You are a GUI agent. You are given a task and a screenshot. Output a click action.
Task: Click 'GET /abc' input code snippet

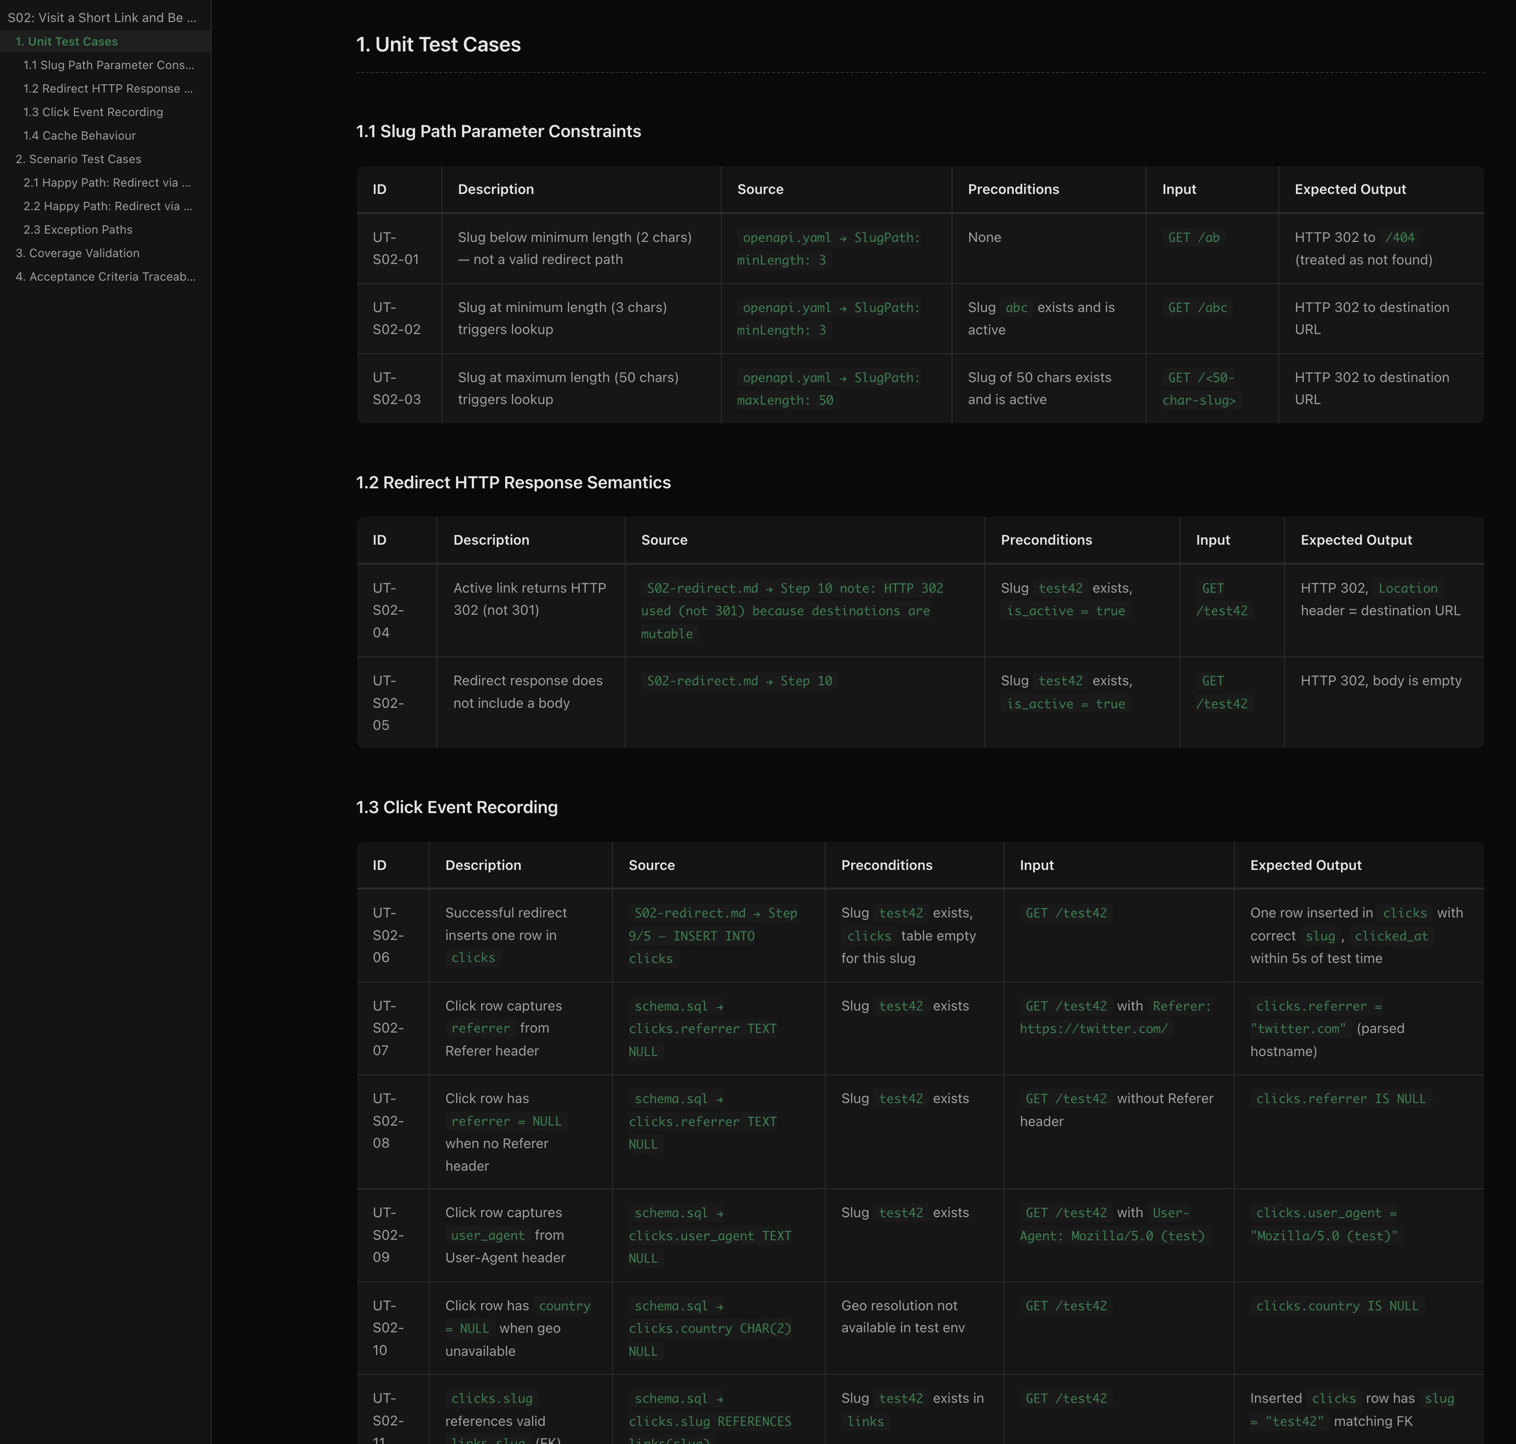1197,308
